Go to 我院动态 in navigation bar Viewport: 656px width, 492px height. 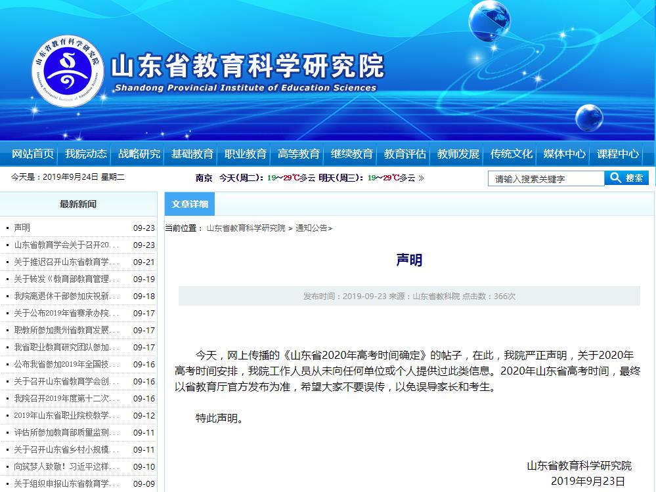point(86,154)
